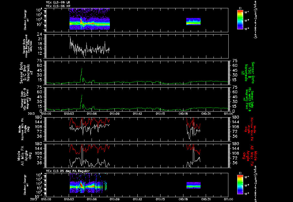Select the "VEx ELS-06 LR" title text
Viewport: 293px width, 202px height.
(58, 2)
